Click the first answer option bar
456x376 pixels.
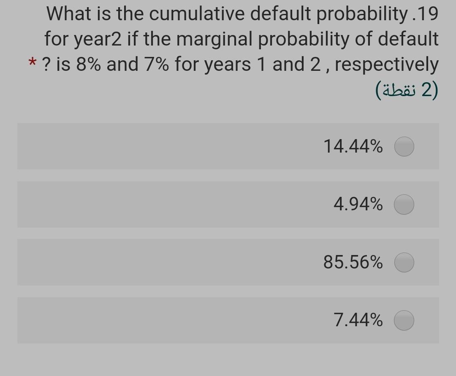coord(228,147)
